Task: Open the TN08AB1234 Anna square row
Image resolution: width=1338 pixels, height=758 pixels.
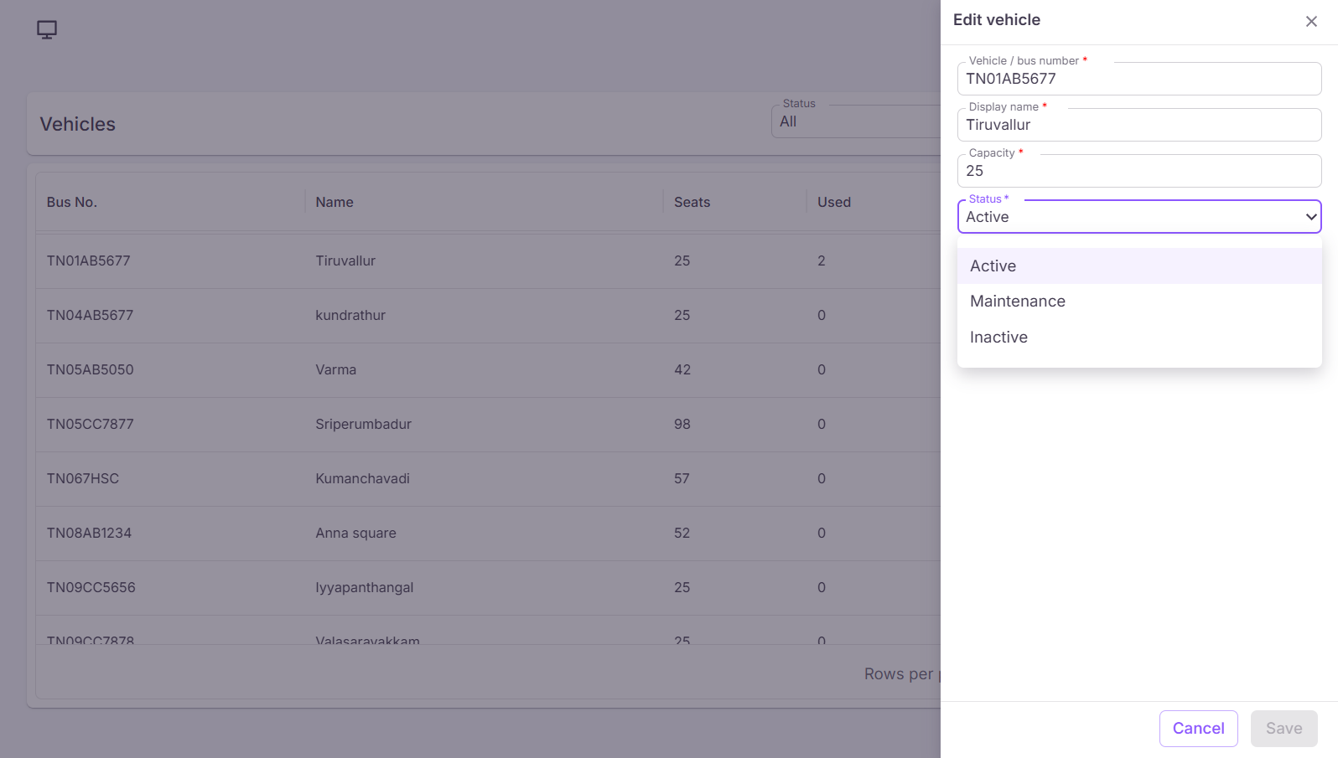Action: tap(489, 534)
